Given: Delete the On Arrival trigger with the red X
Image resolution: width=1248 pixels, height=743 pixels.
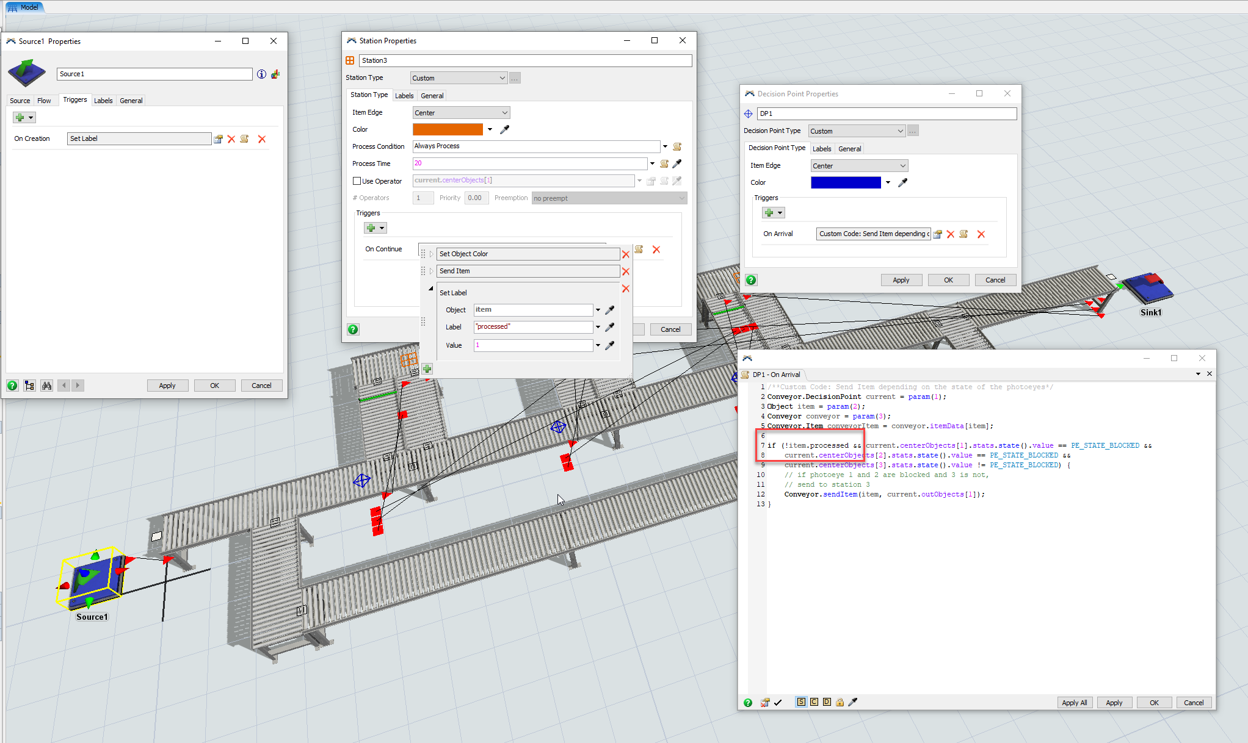Looking at the screenshot, I should pyautogui.click(x=981, y=234).
